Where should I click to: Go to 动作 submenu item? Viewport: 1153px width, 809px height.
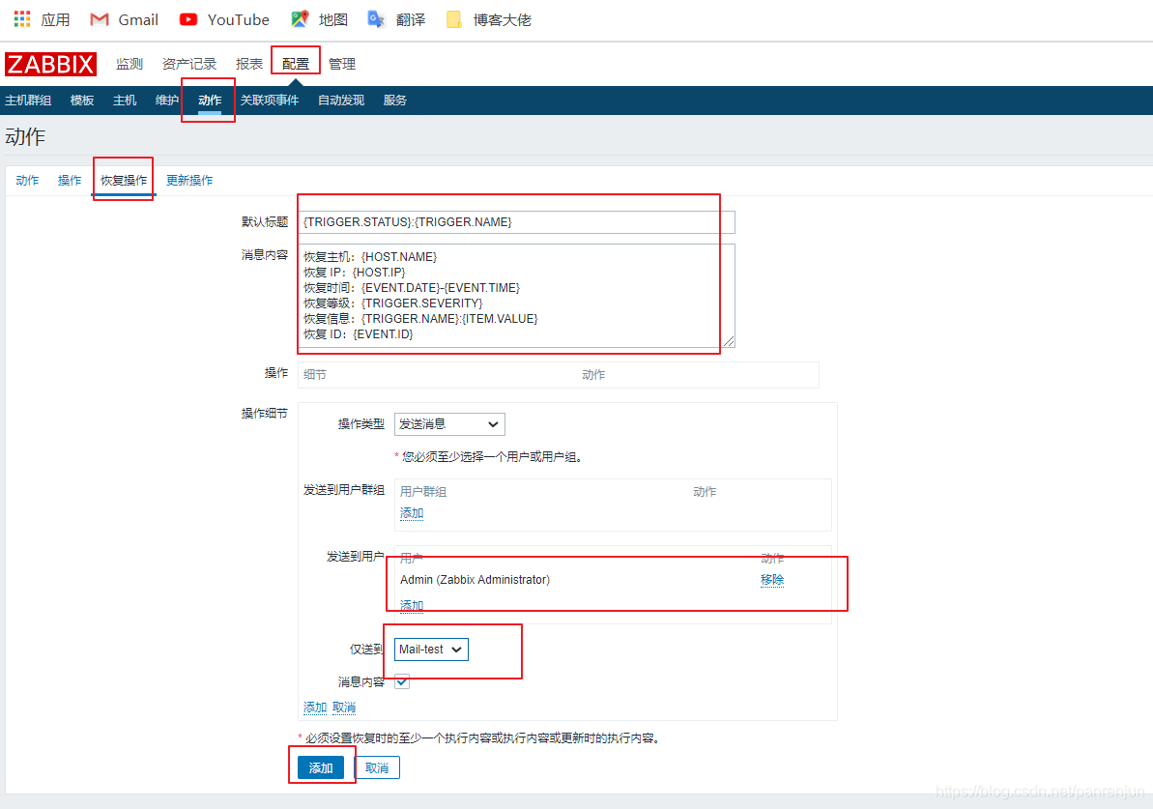[x=210, y=100]
